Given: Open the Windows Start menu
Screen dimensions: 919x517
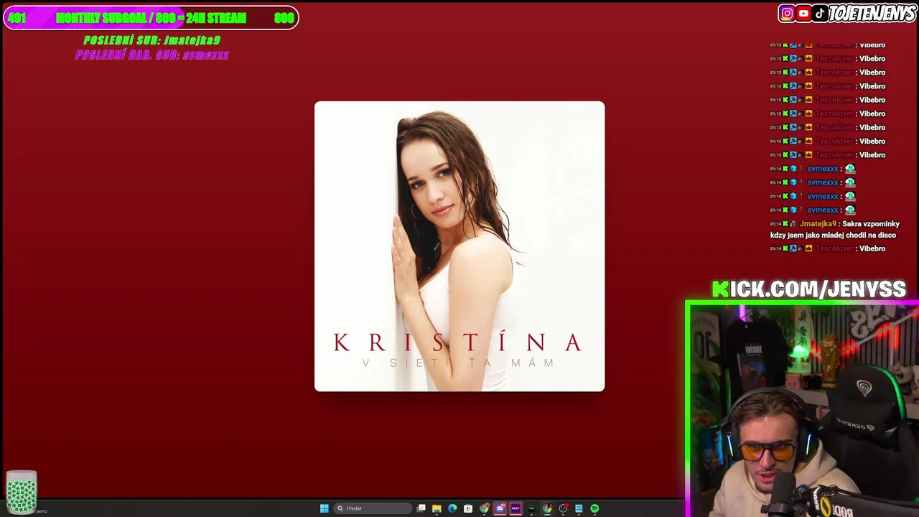Looking at the screenshot, I should tap(325, 508).
